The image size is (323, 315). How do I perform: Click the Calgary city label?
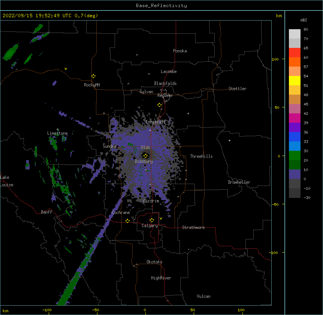tap(150, 226)
